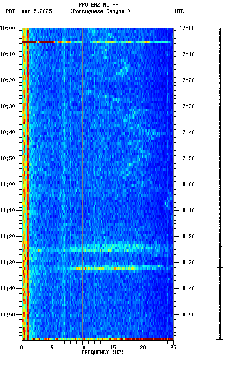Image resolution: width=239 pixels, height=375 pixels.
Task: Click the '11:00' PDT time label
Action: 7,184
